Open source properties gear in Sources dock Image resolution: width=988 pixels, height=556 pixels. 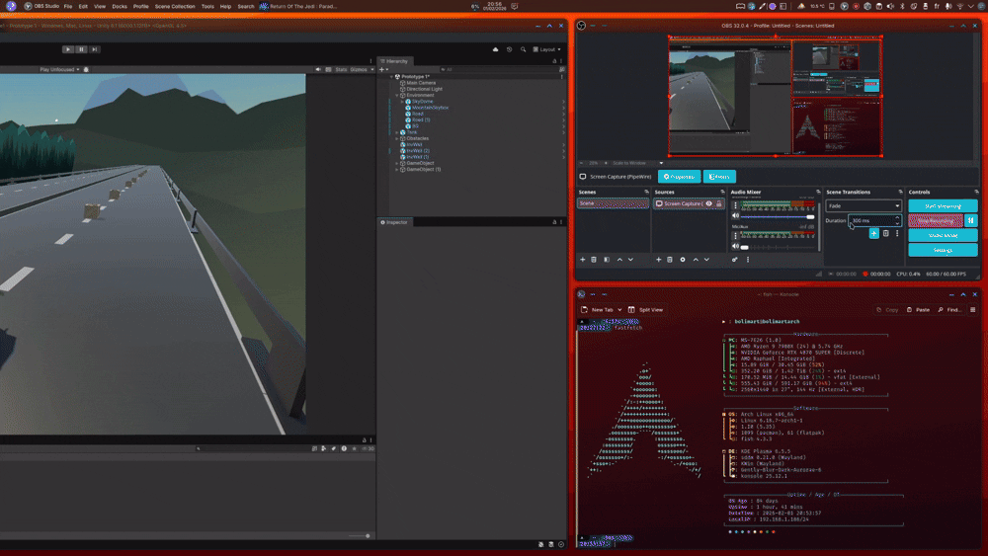click(683, 260)
